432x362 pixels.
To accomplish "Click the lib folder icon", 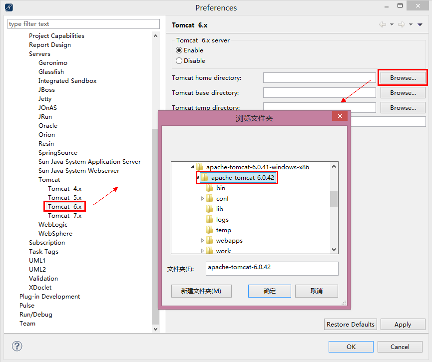I will click(x=209, y=209).
